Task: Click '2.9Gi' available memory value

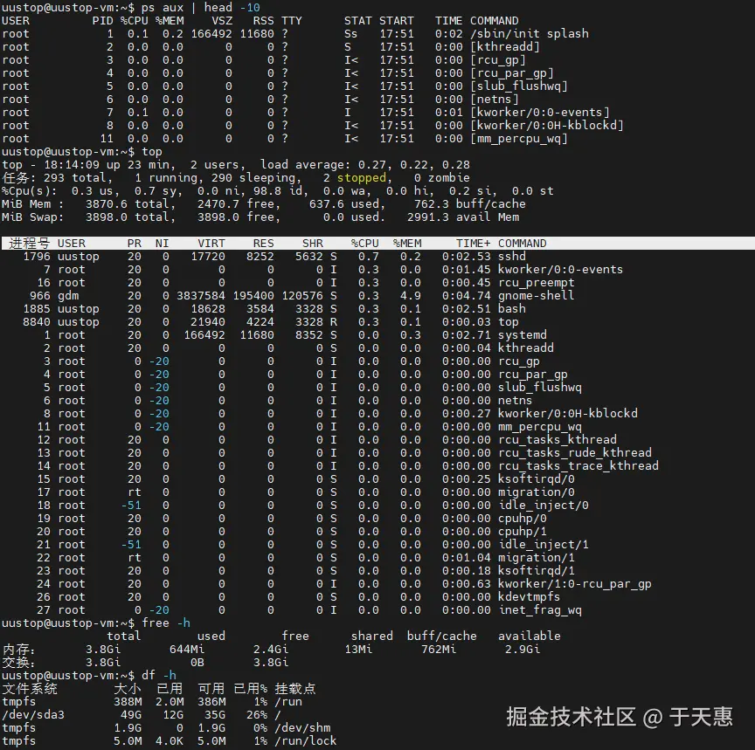Action: pyautogui.click(x=522, y=650)
